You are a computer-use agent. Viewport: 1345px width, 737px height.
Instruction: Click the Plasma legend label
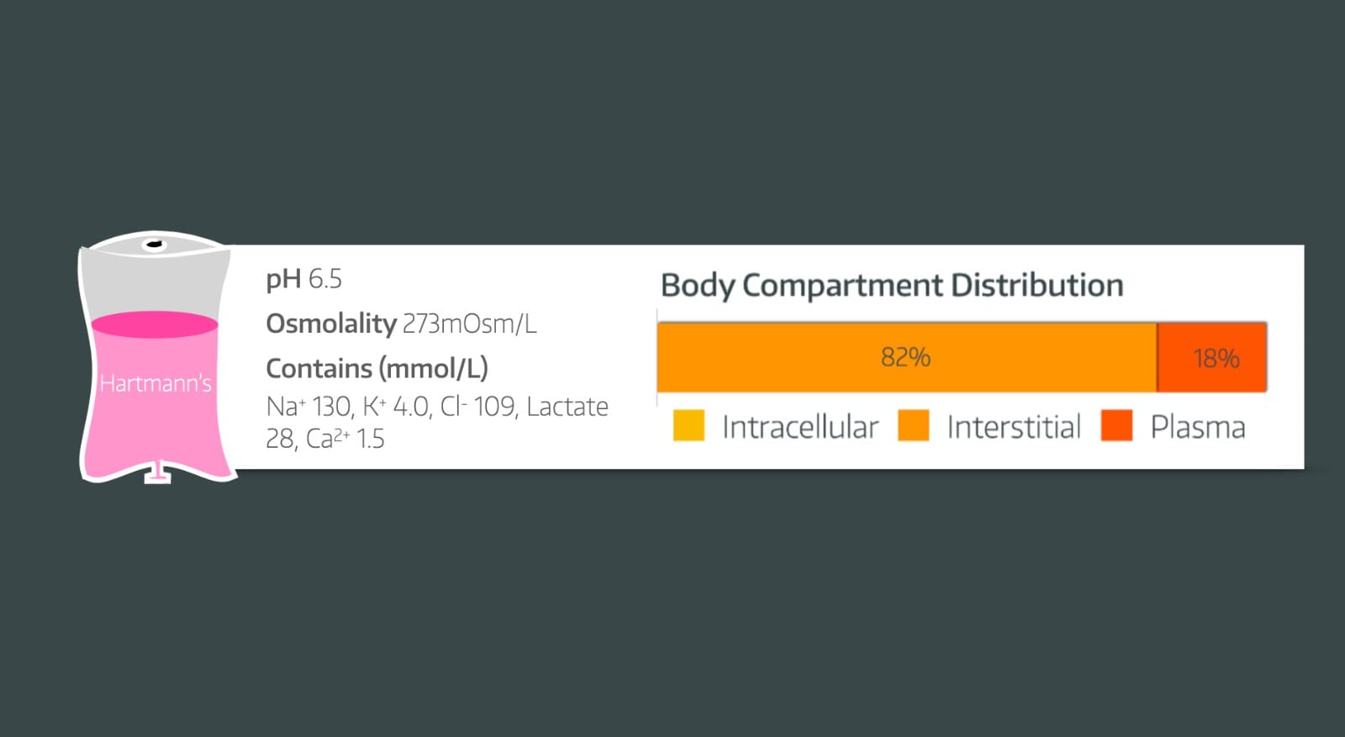[x=1197, y=427]
